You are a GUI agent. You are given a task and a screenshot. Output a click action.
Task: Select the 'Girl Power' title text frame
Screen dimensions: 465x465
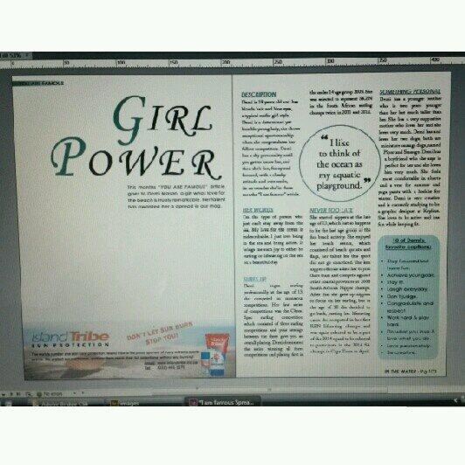[136, 138]
